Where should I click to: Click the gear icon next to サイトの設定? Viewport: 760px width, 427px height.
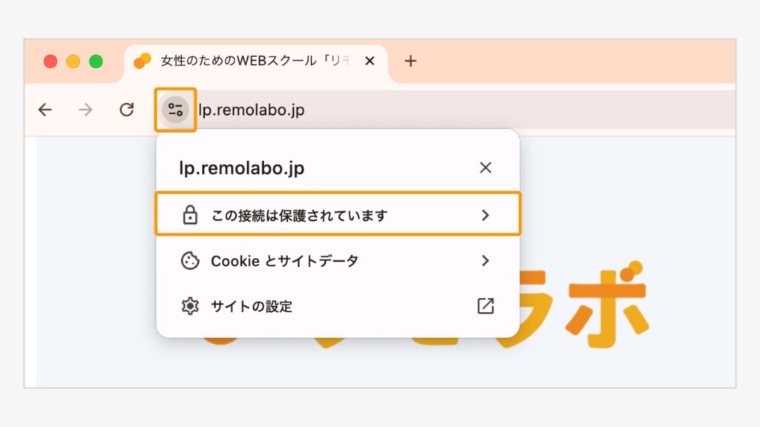pos(190,306)
